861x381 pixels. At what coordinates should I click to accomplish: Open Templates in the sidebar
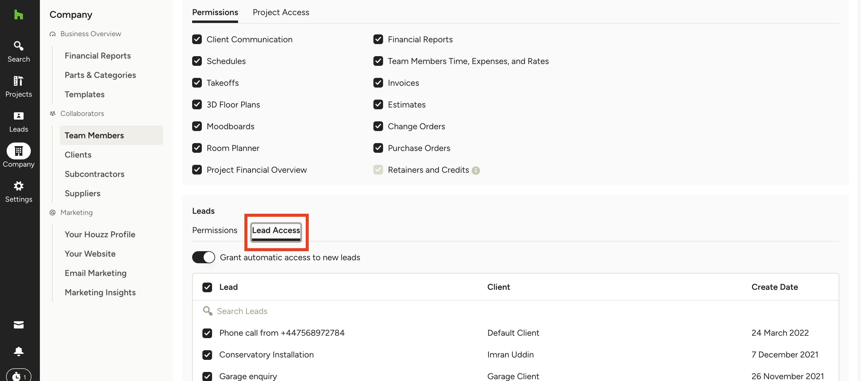pyautogui.click(x=85, y=94)
